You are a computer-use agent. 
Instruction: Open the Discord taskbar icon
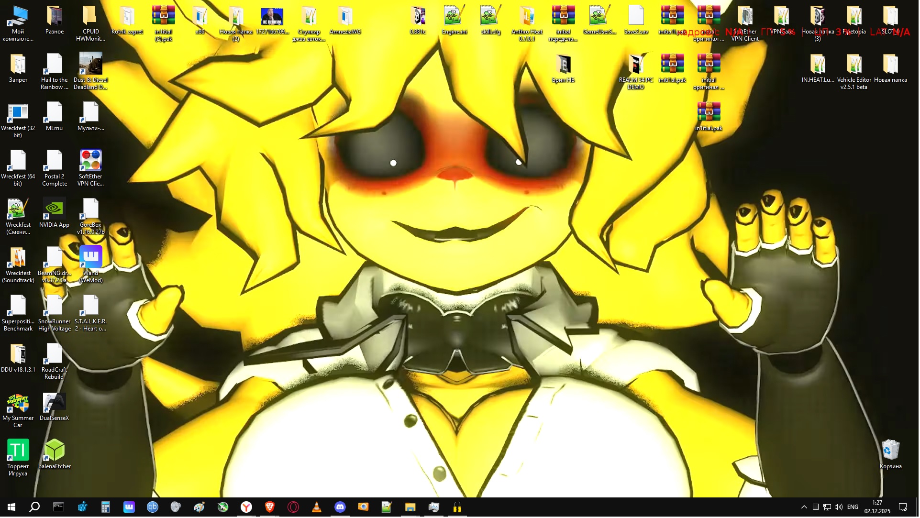coord(340,508)
